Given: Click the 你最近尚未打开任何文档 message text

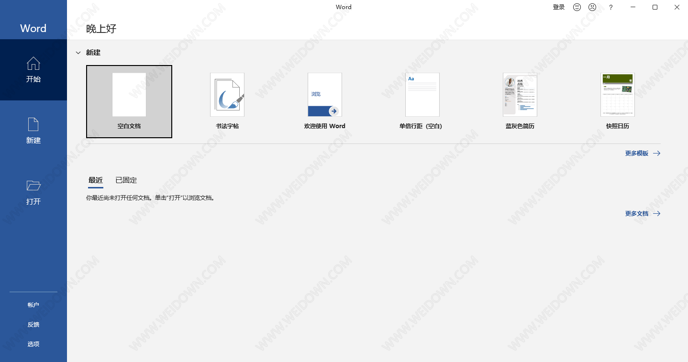Looking at the screenshot, I should click(x=150, y=197).
